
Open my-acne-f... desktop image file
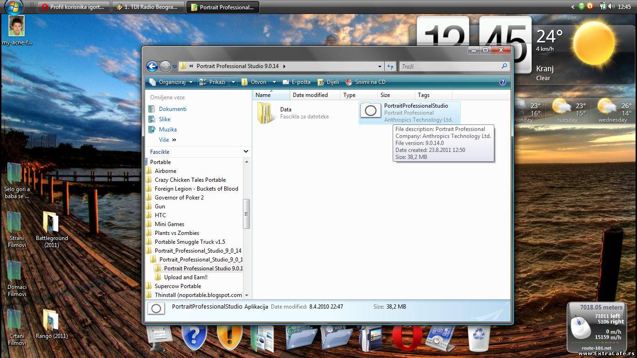pyautogui.click(x=17, y=30)
